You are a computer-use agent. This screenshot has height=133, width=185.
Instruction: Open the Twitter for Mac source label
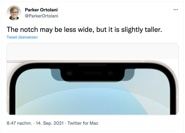83,123
